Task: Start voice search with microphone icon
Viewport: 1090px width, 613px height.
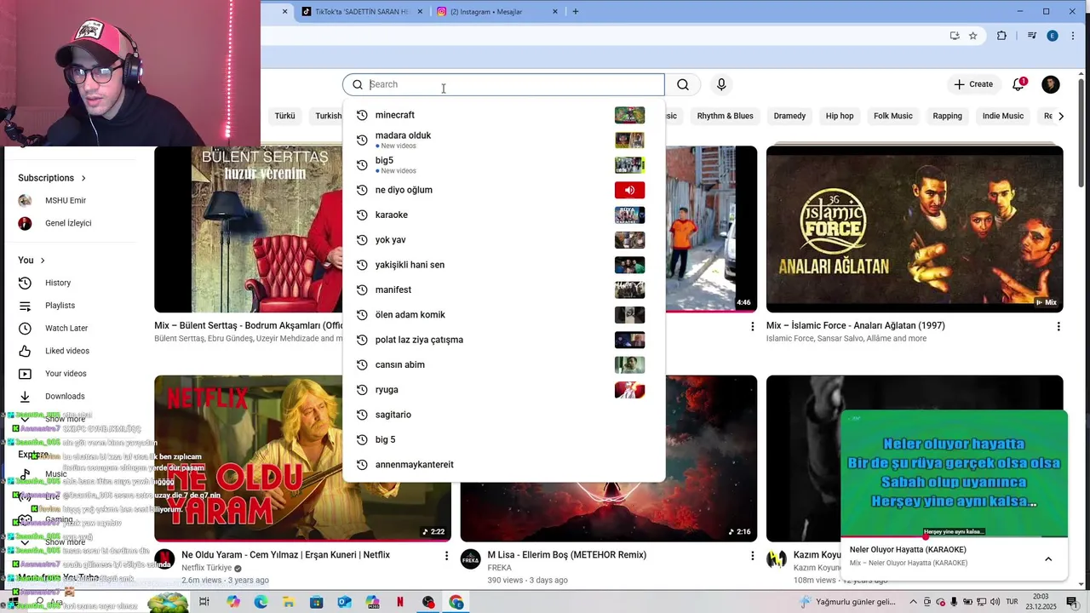Action: coord(721,84)
